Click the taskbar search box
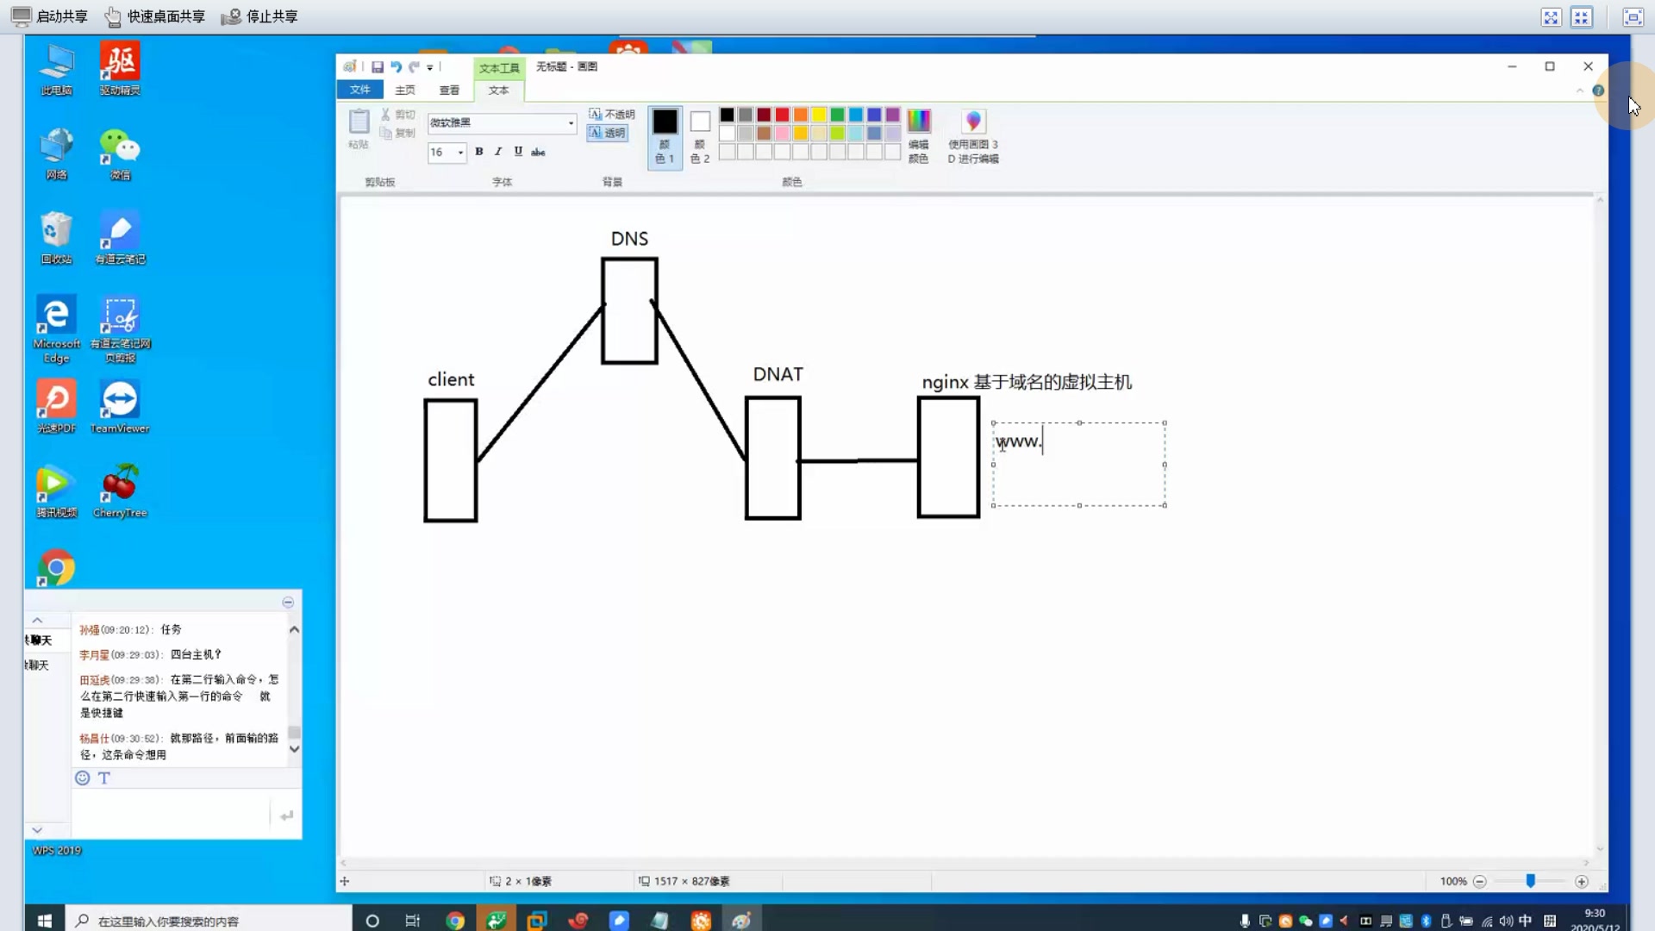Image resolution: width=1655 pixels, height=931 pixels. [x=209, y=920]
